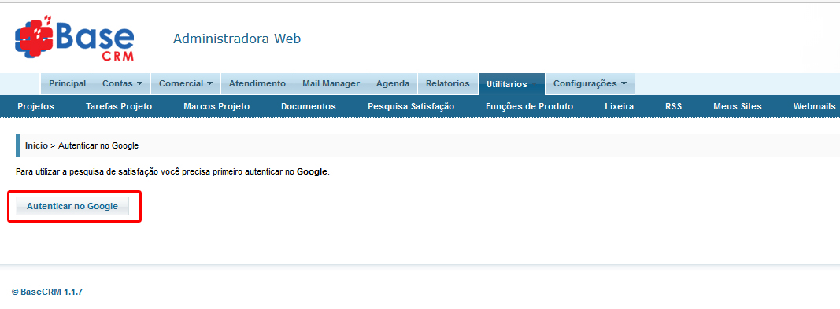Click the Inicio breadcrumb link
840x309 pixels.
pyautogui.click(x=36, y=145)
